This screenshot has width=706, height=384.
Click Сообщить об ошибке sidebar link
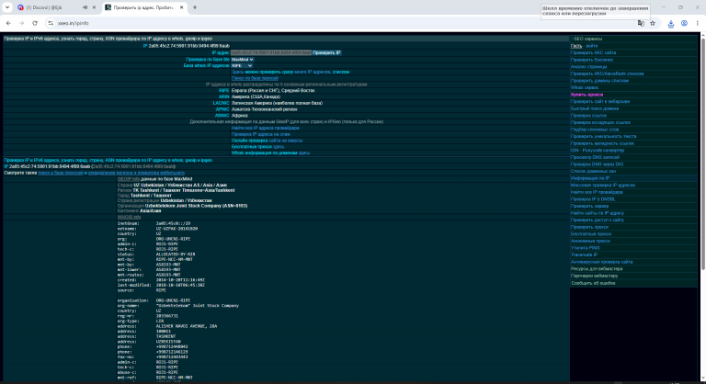coord(593,283)
